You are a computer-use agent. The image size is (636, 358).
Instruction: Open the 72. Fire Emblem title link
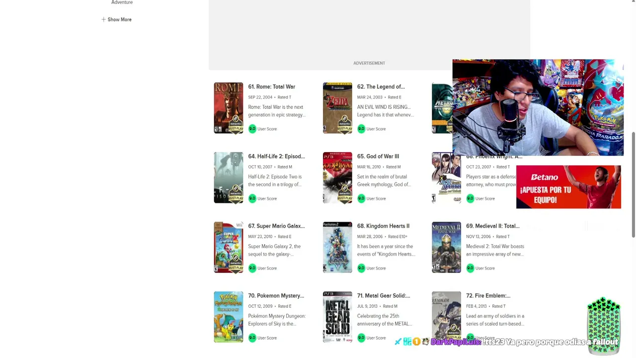tap(488, 295)
